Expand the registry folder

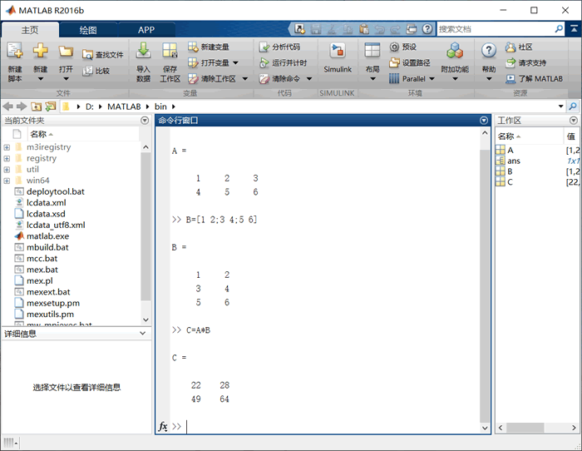pos(7,159)
